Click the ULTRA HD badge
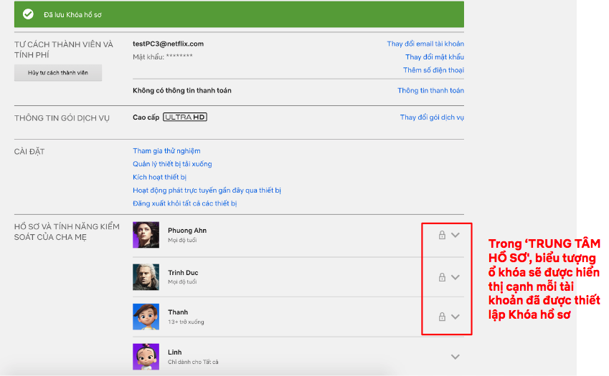The image size is (609, 376). point(185,117)
